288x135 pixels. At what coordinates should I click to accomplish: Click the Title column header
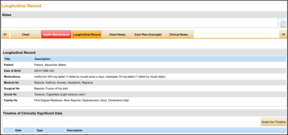click(x=7, y=59)
